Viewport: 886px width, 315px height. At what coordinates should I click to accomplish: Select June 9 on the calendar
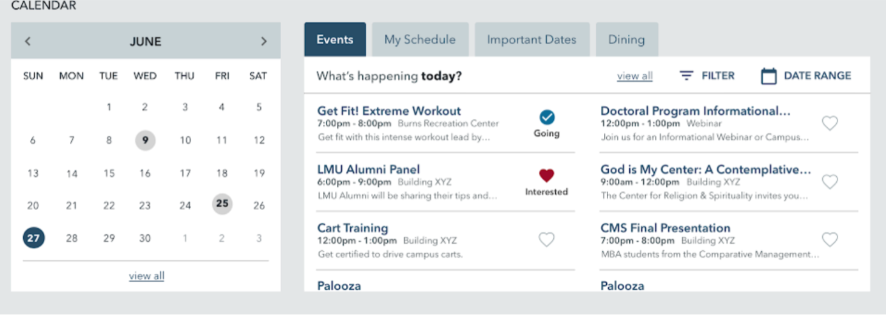click(145, 141)
